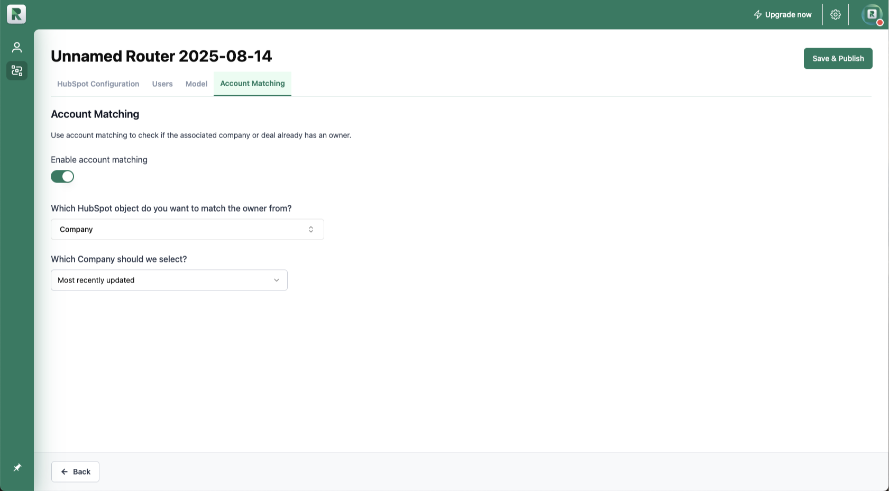The width and height of the screenshot is (889, 491).
Task: Switch to the Users tab
Action: pyautogui.click(x=162, y=84)
